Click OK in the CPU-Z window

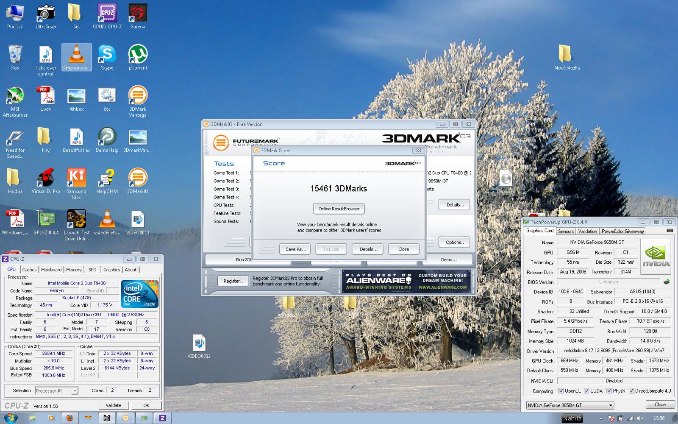(x=146, y=405)
